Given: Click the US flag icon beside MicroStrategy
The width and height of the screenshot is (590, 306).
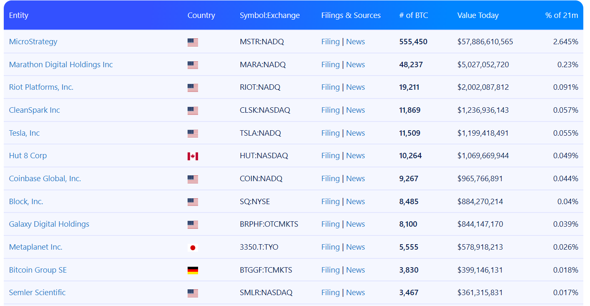Looking at the screenshot, I should (193, 42).
